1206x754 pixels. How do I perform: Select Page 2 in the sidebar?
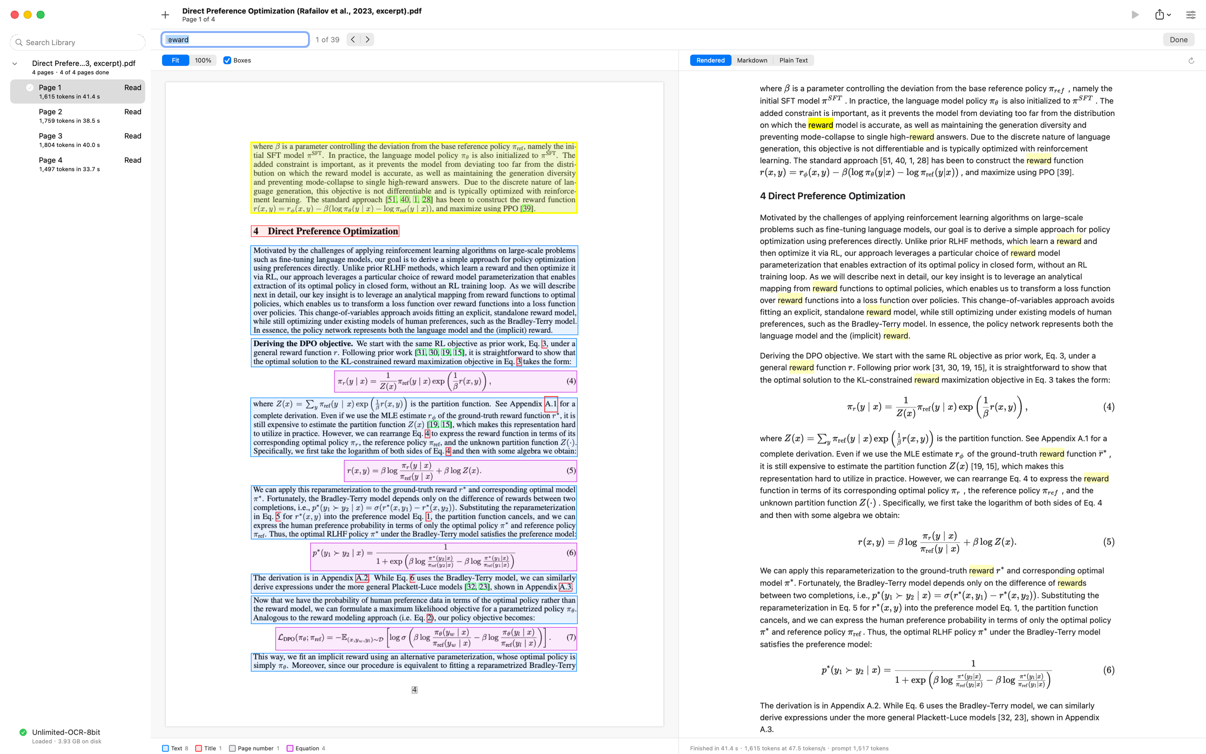[x=78, y=116]
